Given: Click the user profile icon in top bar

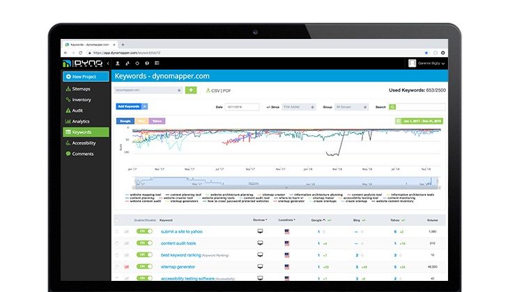Looking at the screenshot, I should click(118, 63).
